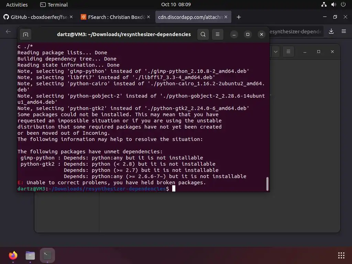
Task: Go back in browser history
Action: [x=8, y=31]
